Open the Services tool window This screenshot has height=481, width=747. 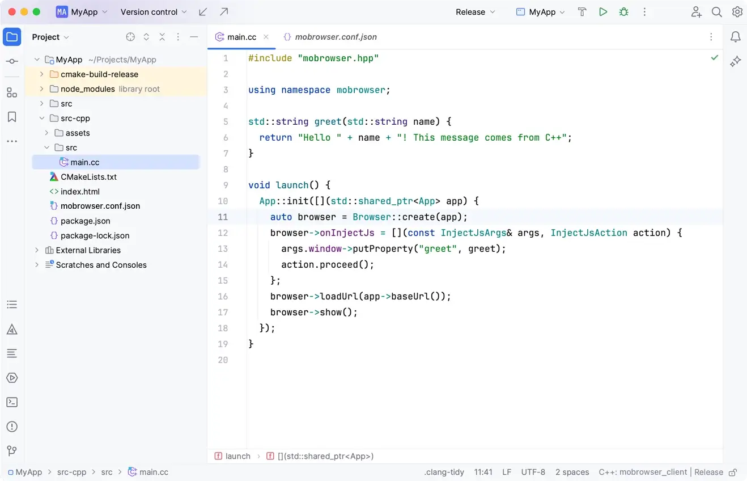point(12,378)
